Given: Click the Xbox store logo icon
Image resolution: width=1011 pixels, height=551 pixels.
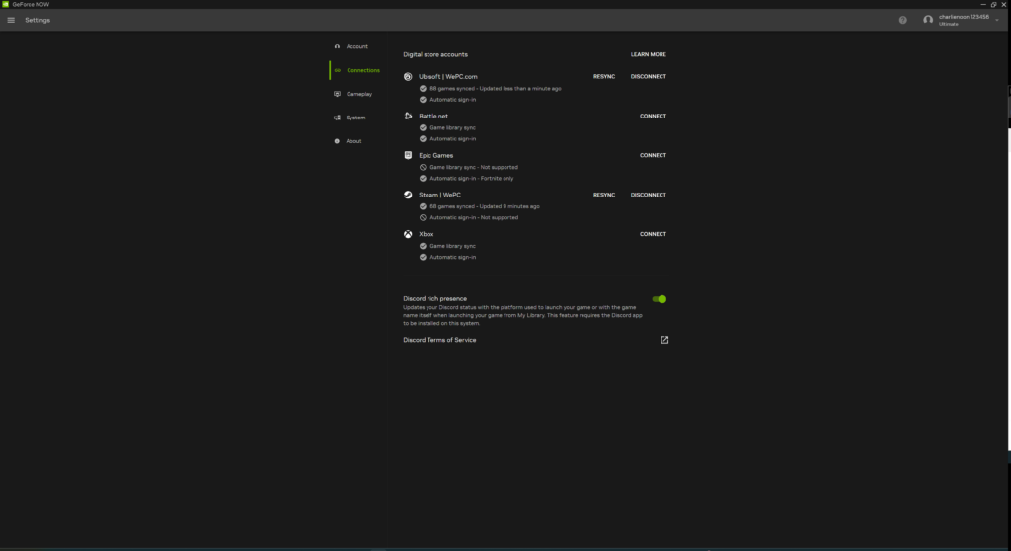Looking at the screenshot, I should pyautogui.click(x=409, y=235).
